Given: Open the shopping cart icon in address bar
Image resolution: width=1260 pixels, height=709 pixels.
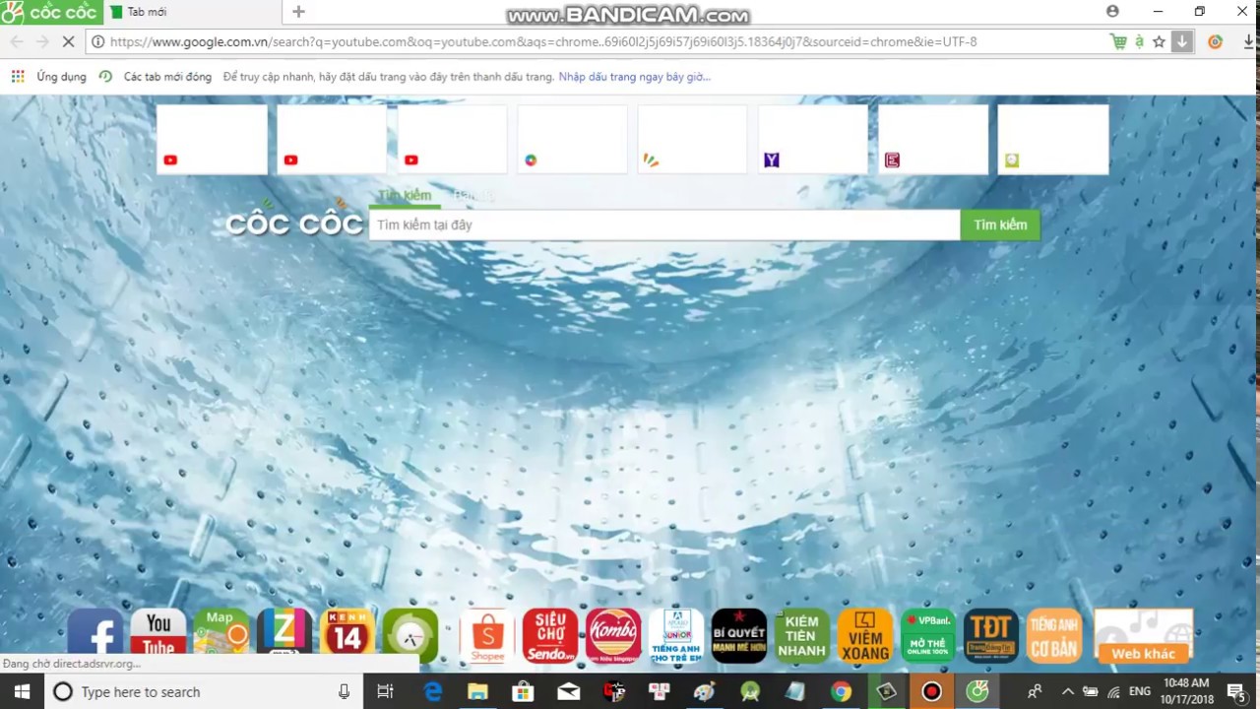Looking at the screenshot, I should (1118, 41).
